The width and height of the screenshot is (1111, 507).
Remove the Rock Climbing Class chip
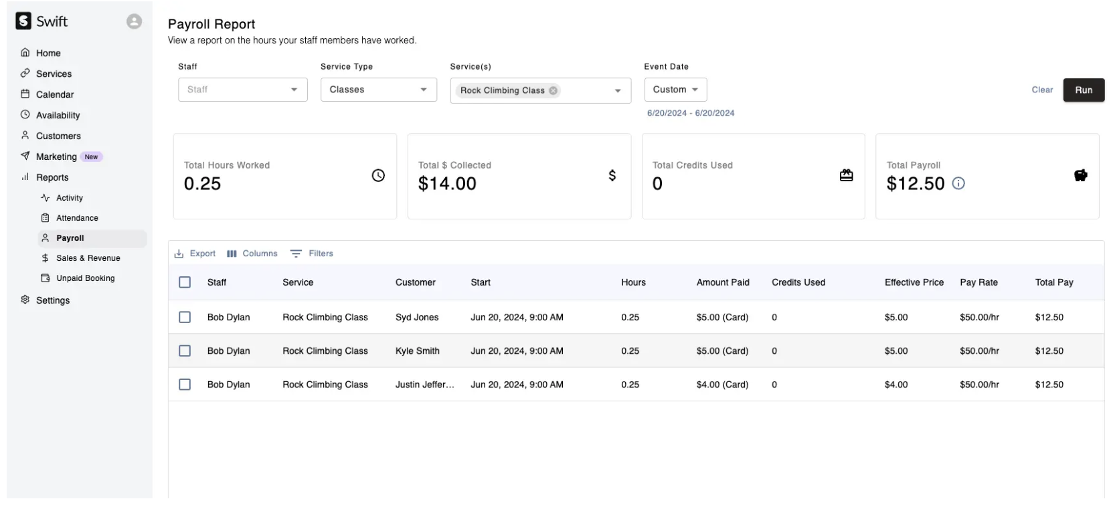click(553, 91)
